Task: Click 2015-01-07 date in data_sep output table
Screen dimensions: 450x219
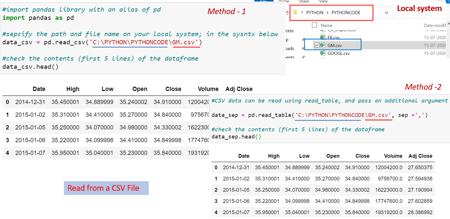Action: point(236,213)
